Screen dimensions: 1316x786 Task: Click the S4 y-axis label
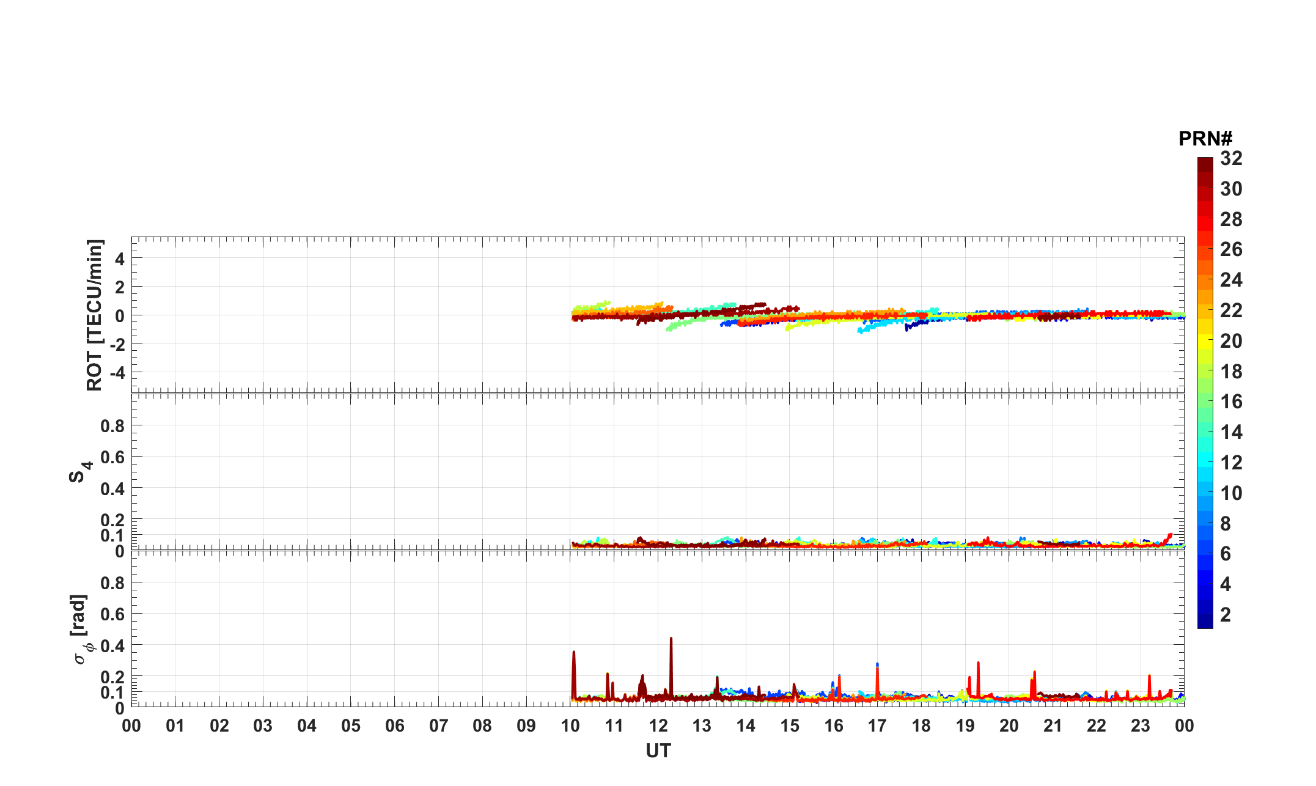(80, 471)
